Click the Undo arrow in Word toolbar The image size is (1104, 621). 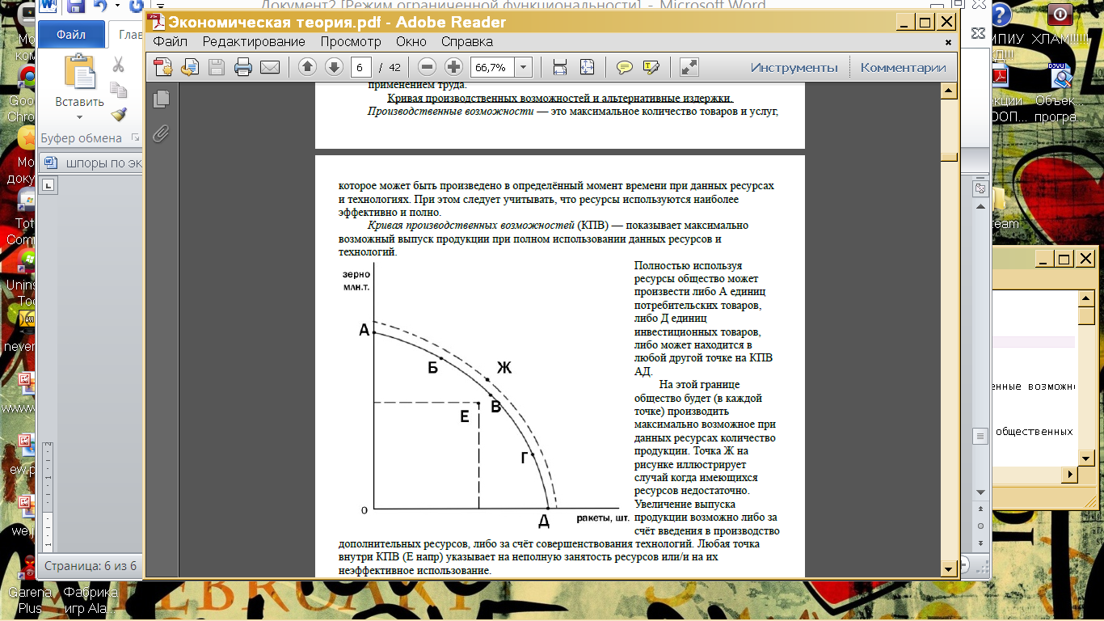coord(100,7)
